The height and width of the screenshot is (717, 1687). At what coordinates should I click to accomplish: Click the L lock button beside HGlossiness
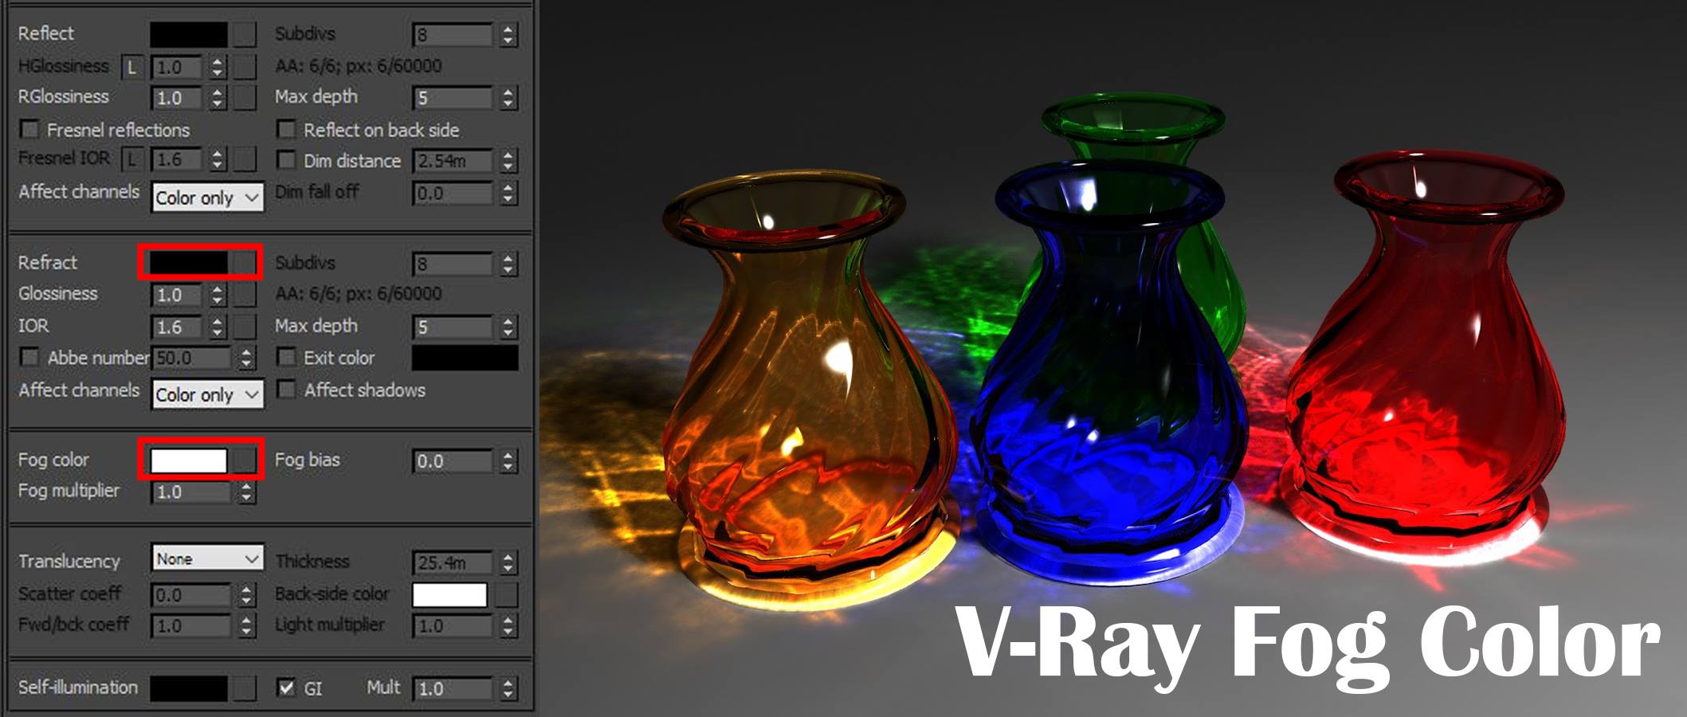(131, 68)
